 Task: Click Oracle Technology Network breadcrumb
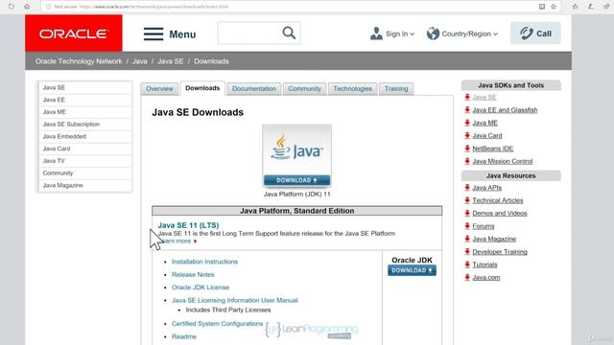(79, 61)
